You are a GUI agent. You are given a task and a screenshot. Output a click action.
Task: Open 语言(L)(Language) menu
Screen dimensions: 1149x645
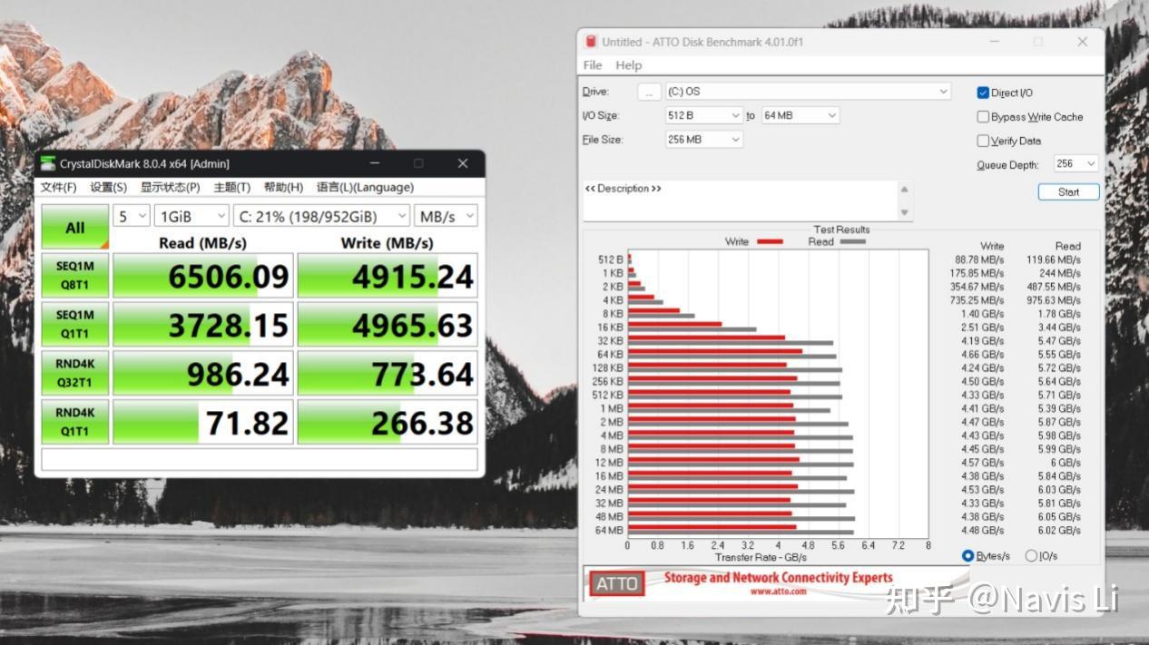365,187
